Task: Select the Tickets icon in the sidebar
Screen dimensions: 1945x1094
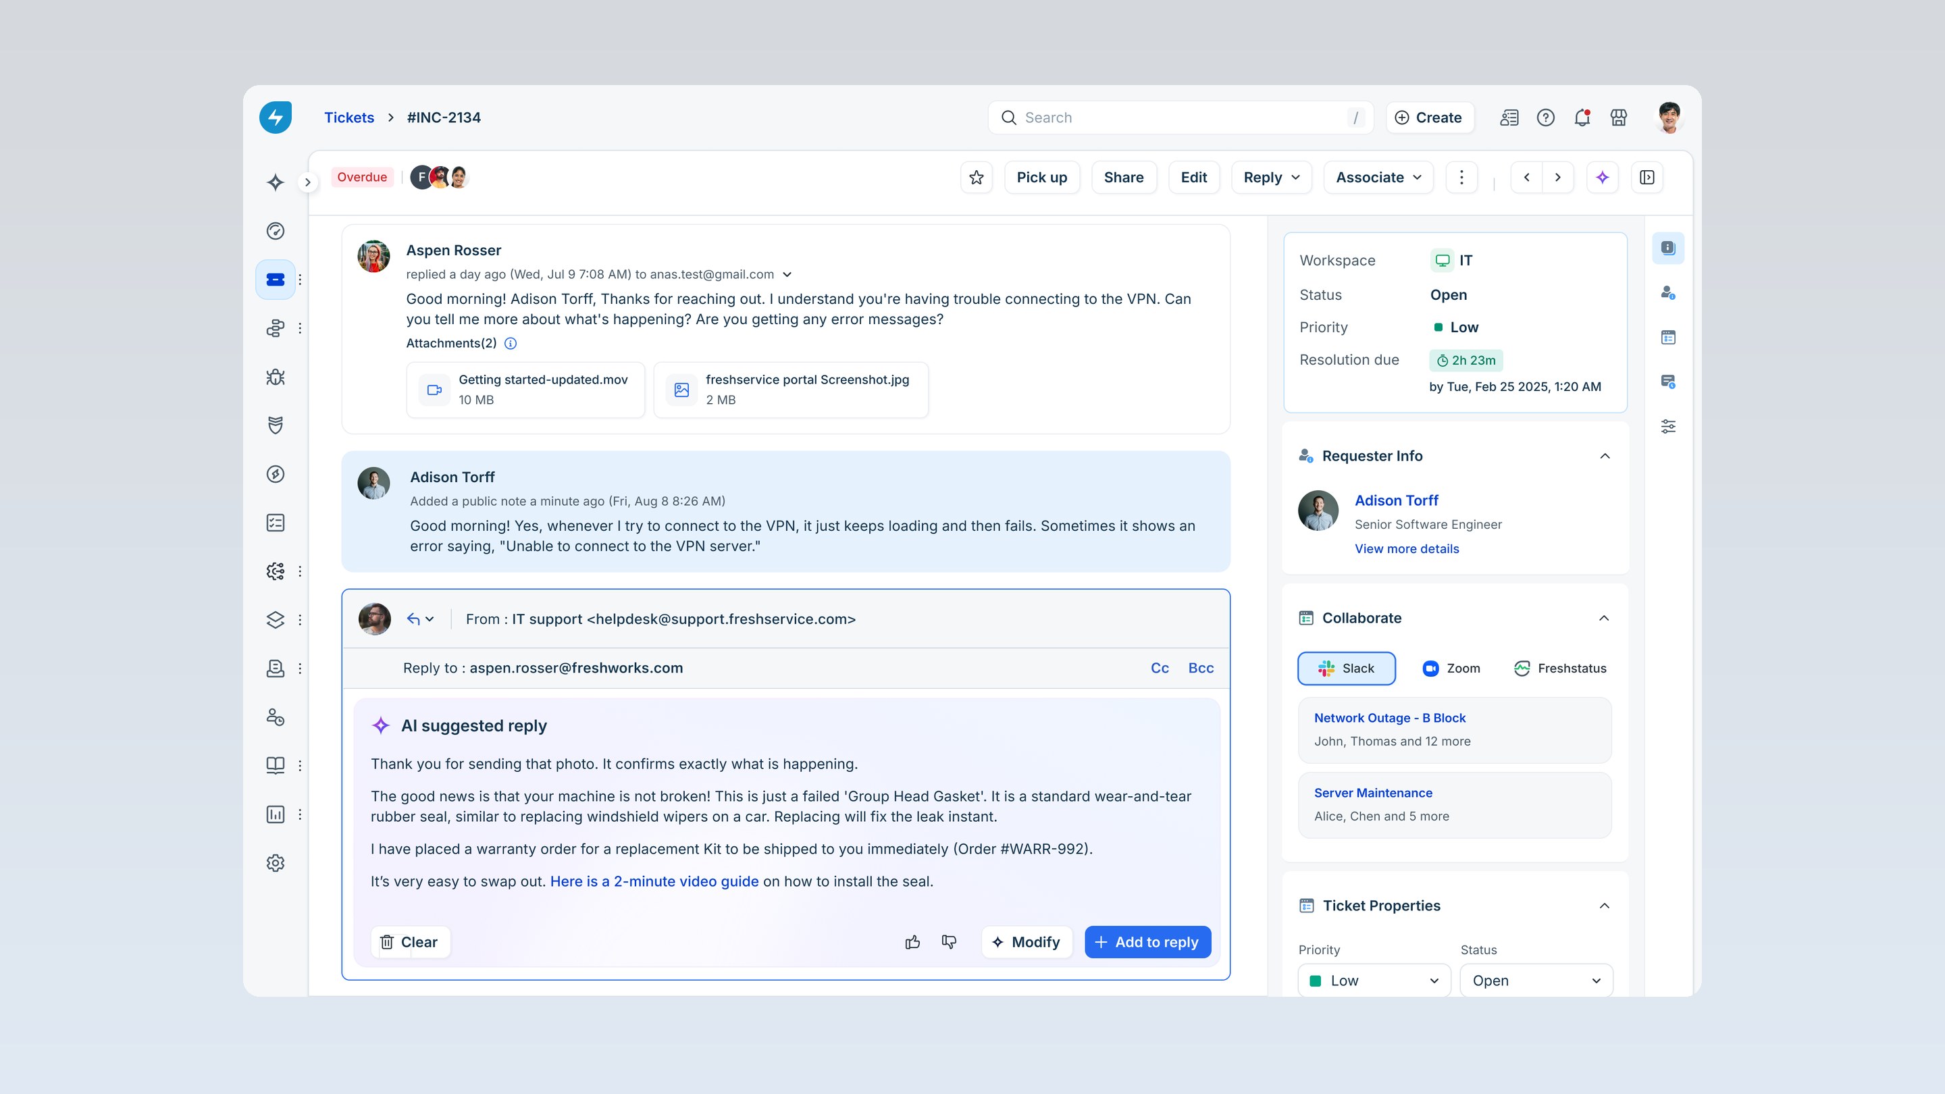Action: pos(276,280)
